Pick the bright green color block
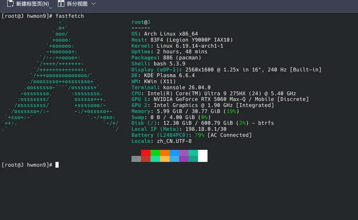 pos(155,153)
